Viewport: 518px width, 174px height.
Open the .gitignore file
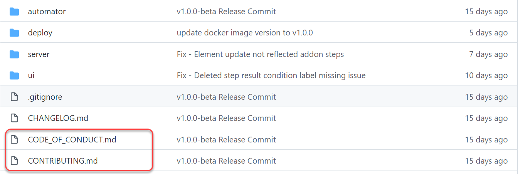[45, 97]
